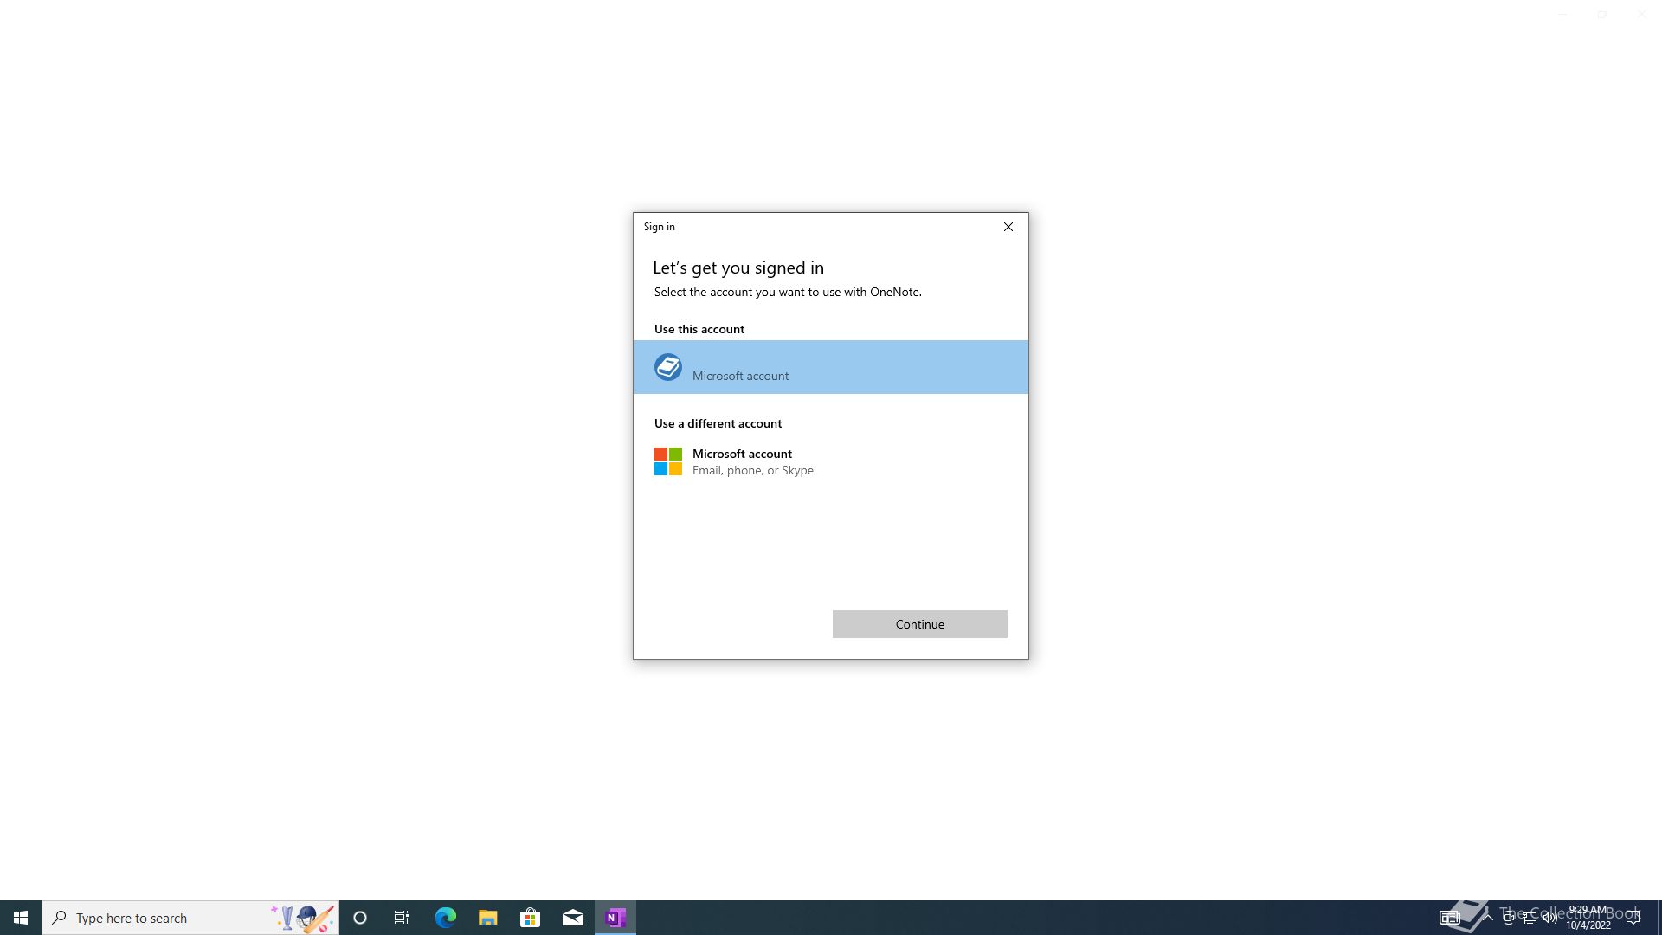Open Microsoft Store from the taskbar
The width and height of the screenshot is (1662, 935).
click(530, 918)
